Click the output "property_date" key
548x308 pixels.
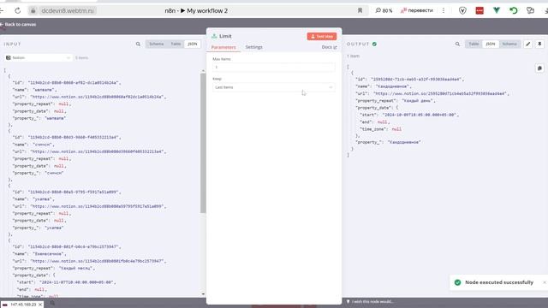click(374, 108)
